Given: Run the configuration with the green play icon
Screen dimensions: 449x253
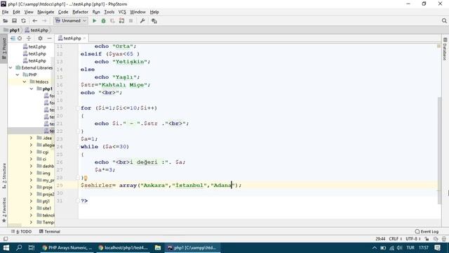Looking at the screenshot, I should (94, 20).
